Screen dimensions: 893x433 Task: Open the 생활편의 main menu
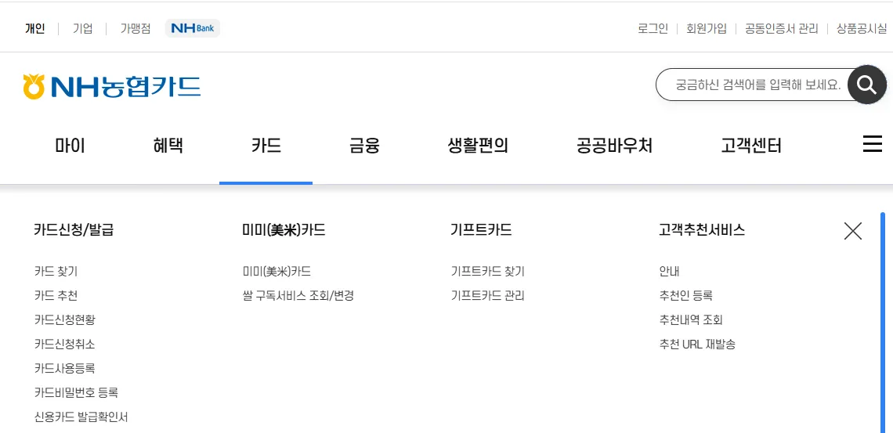click(x=478, y=146)
